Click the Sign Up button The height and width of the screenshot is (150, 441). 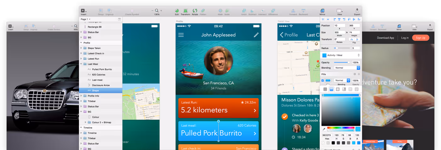click(421, 38)
